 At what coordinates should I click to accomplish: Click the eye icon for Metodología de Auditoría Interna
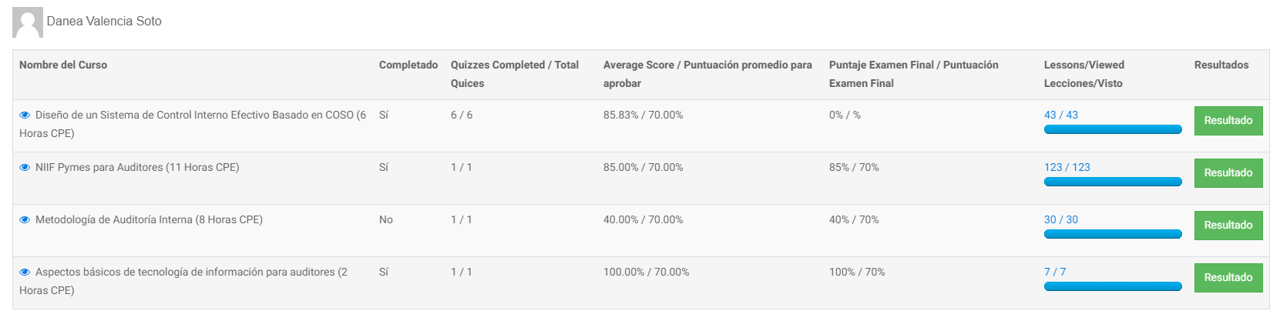coord(25,220)
